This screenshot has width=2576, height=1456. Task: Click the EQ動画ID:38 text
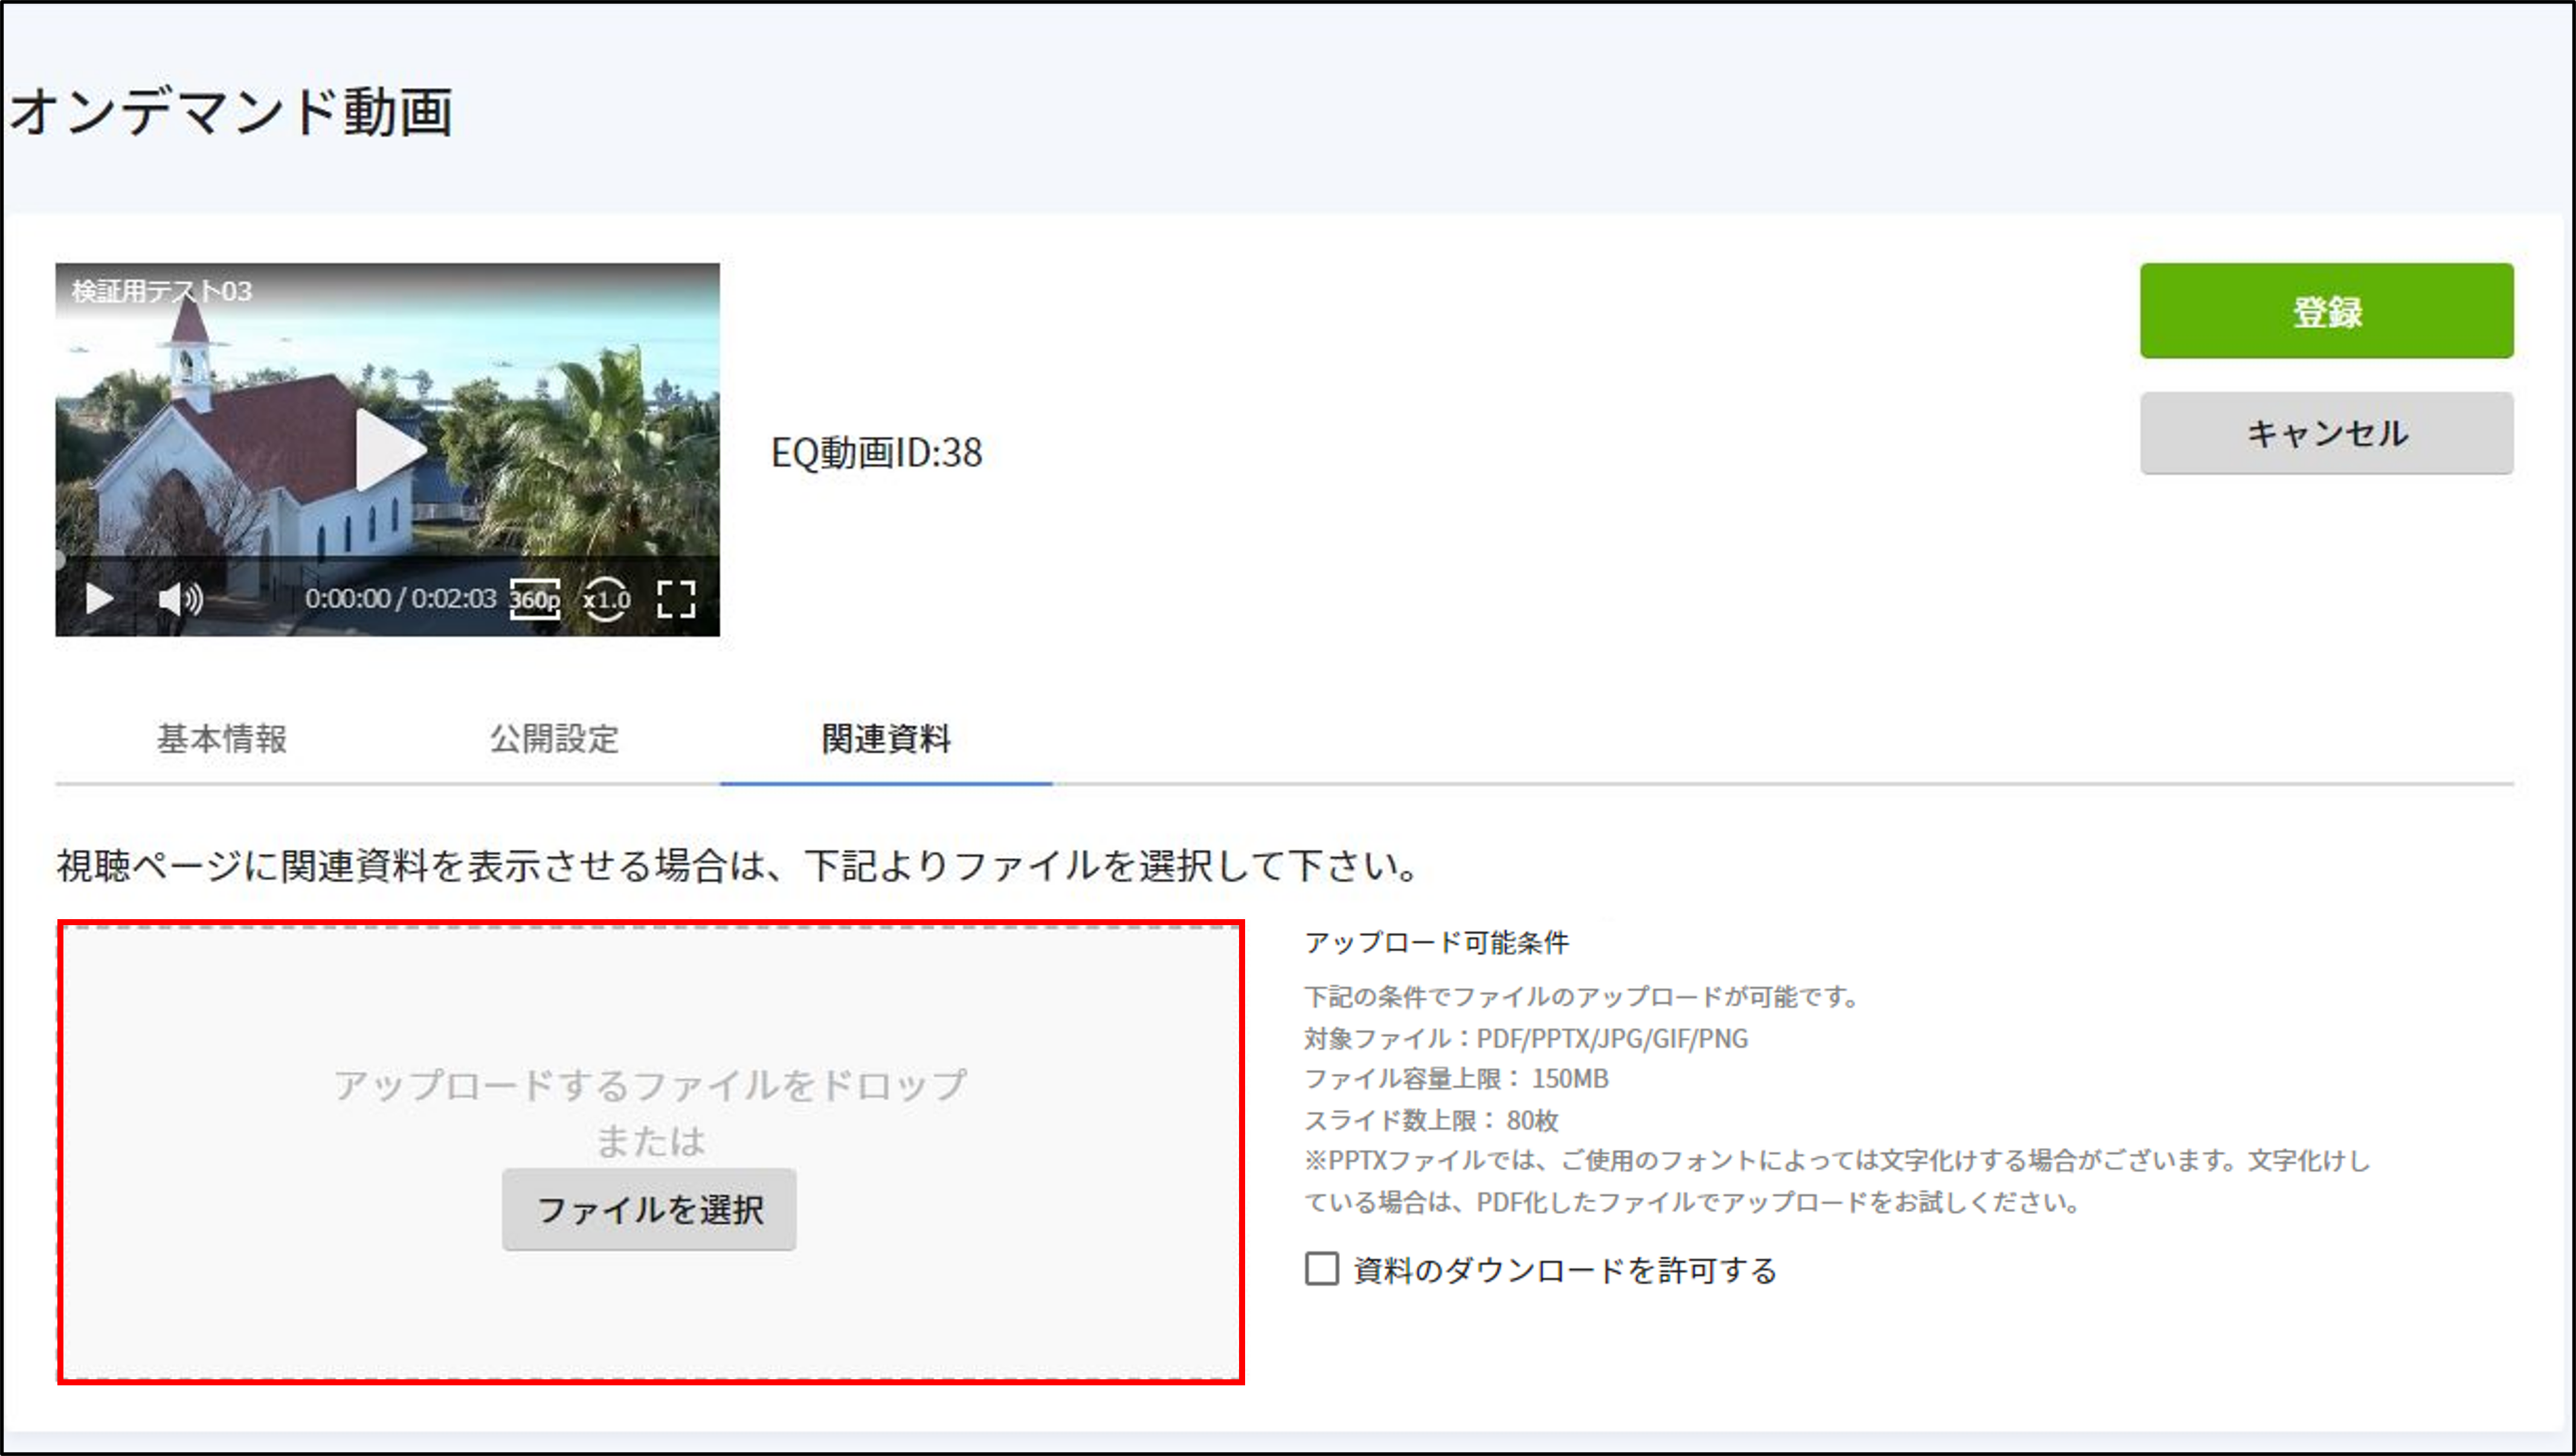pos(877,453)
